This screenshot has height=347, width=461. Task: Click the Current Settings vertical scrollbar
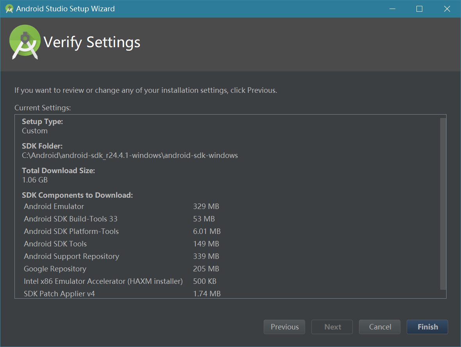[443, 203]
